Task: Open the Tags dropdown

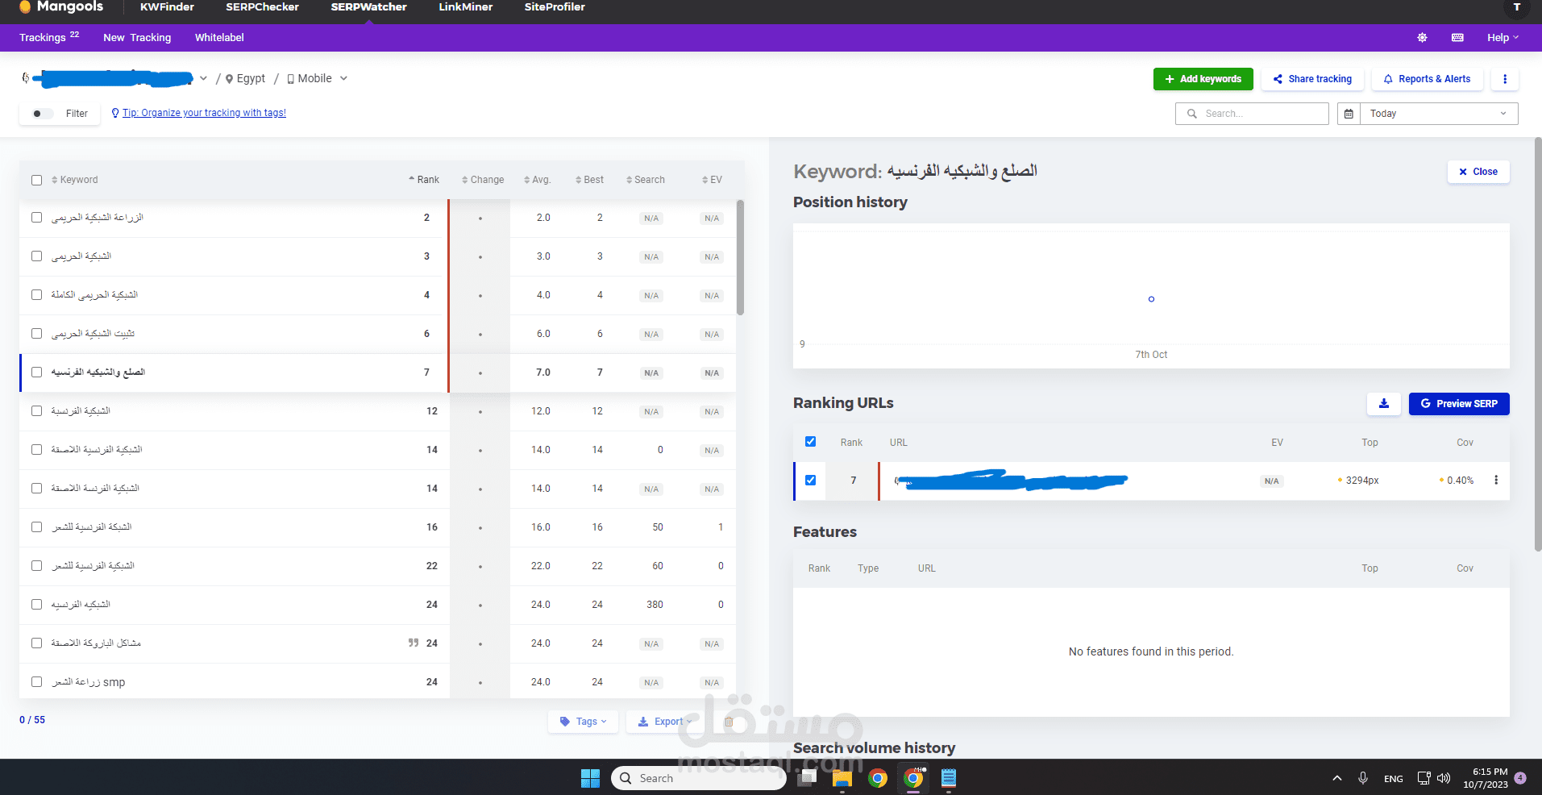Action: [x=583, y=722]
